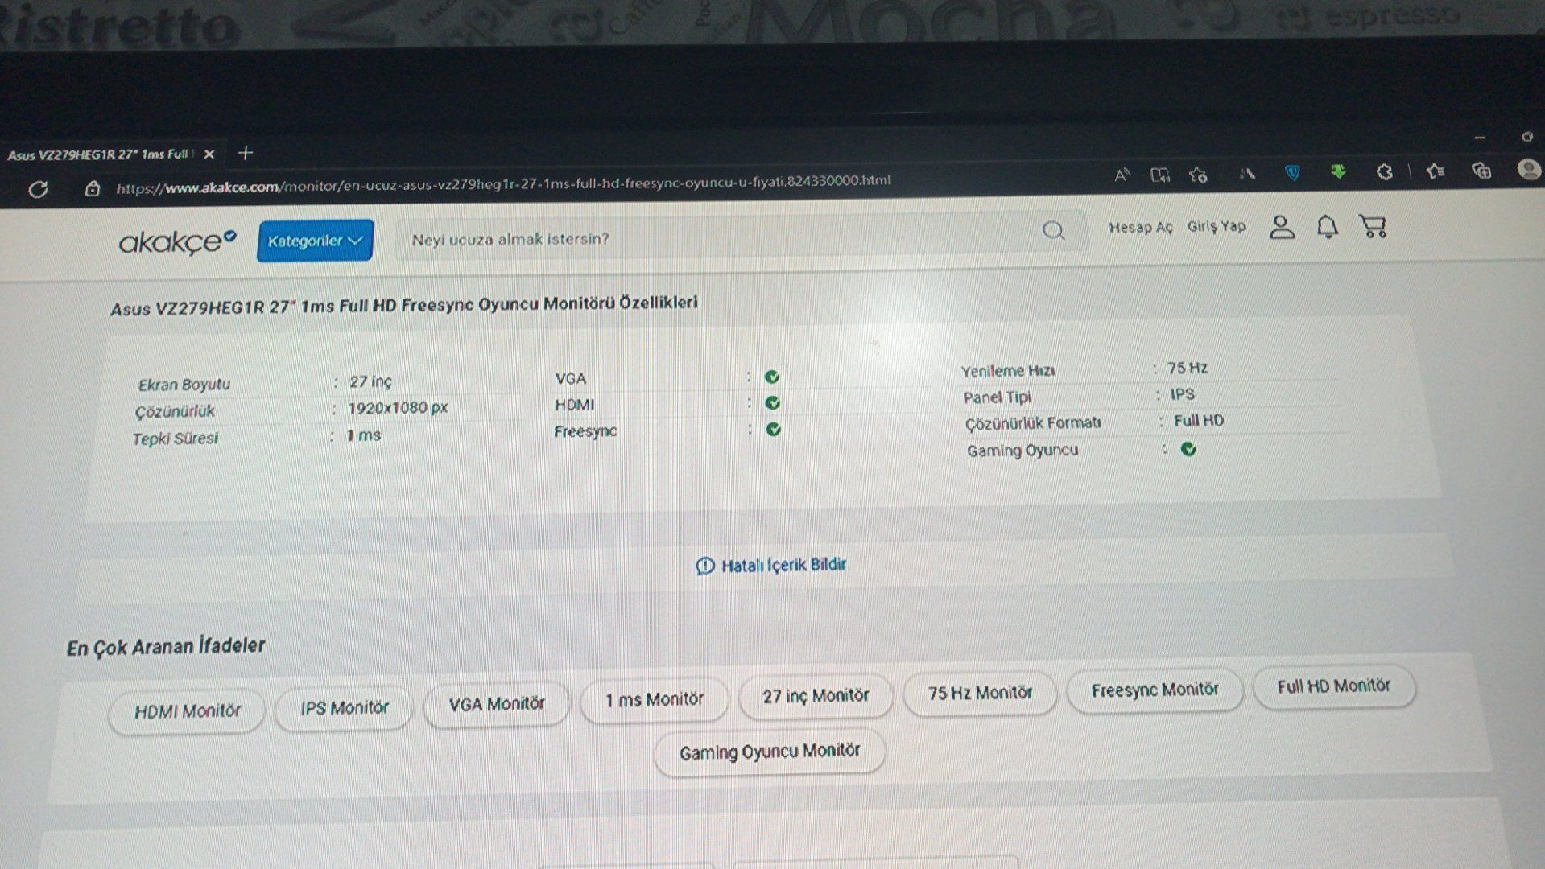Open the IPS Monitör tag
Viewport: 1545px width, 869px height.
(345, 708)
